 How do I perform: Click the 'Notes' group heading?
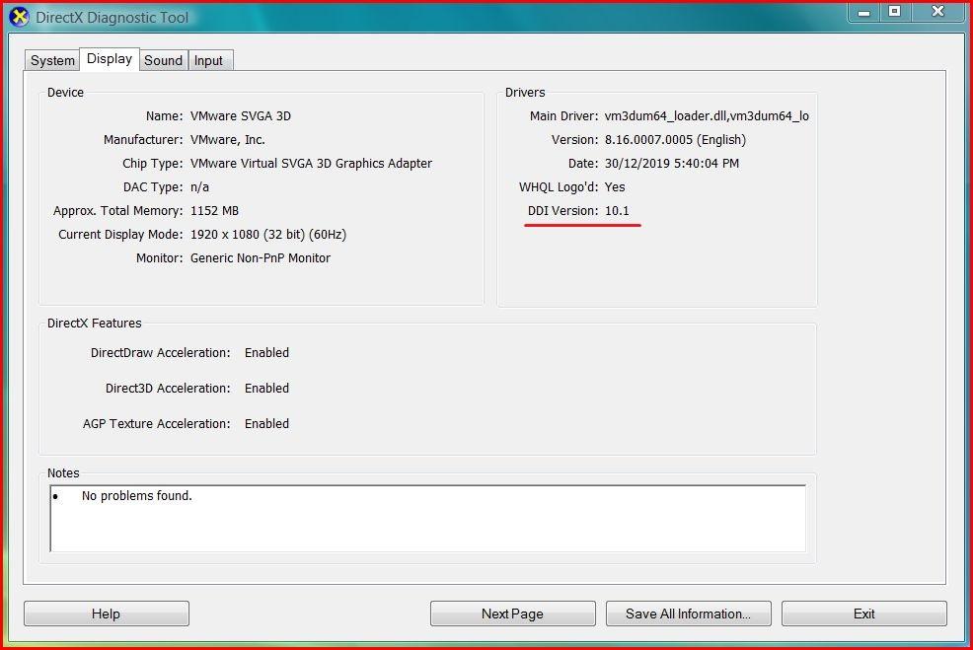(63, 472)
